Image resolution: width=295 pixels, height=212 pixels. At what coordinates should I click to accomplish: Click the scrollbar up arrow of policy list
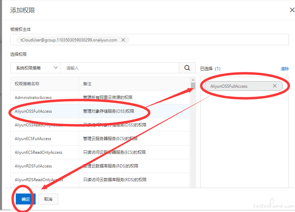193,80
